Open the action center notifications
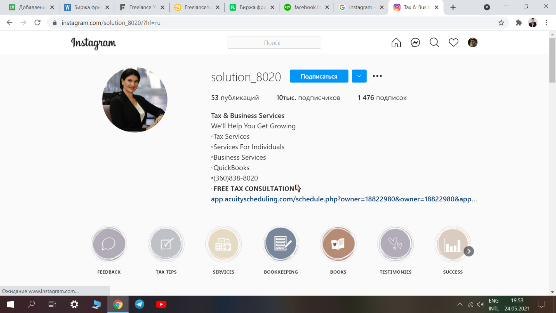Viewport: 556px width, 313px height. [541, 304]
